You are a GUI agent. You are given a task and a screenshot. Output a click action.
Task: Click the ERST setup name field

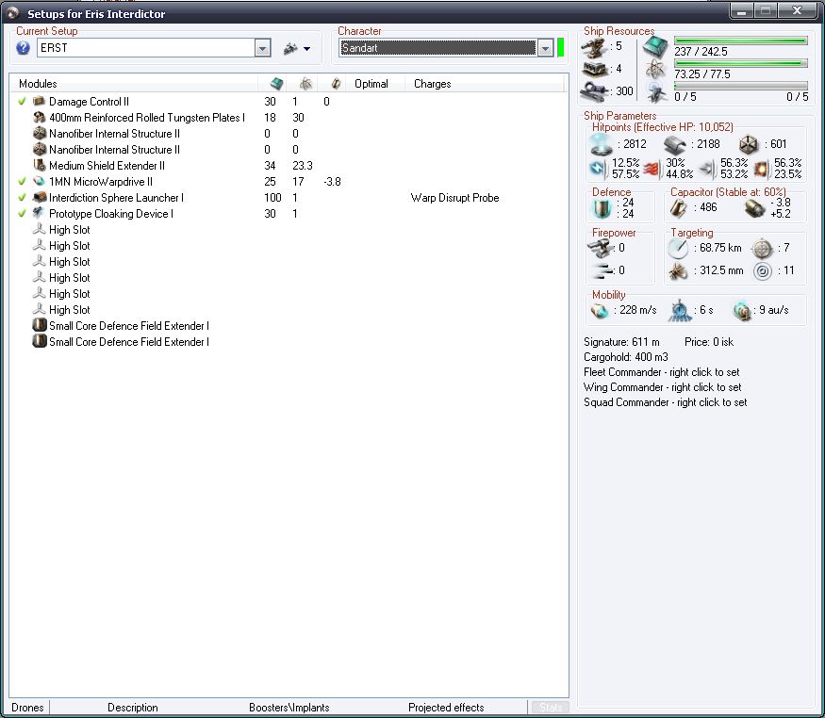[146, 48]
